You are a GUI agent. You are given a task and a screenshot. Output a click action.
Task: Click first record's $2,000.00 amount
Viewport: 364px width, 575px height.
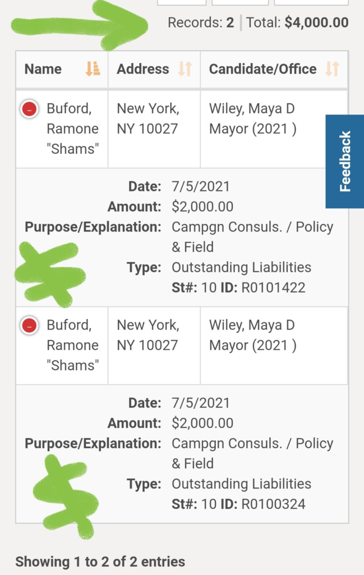pos(202,207)
